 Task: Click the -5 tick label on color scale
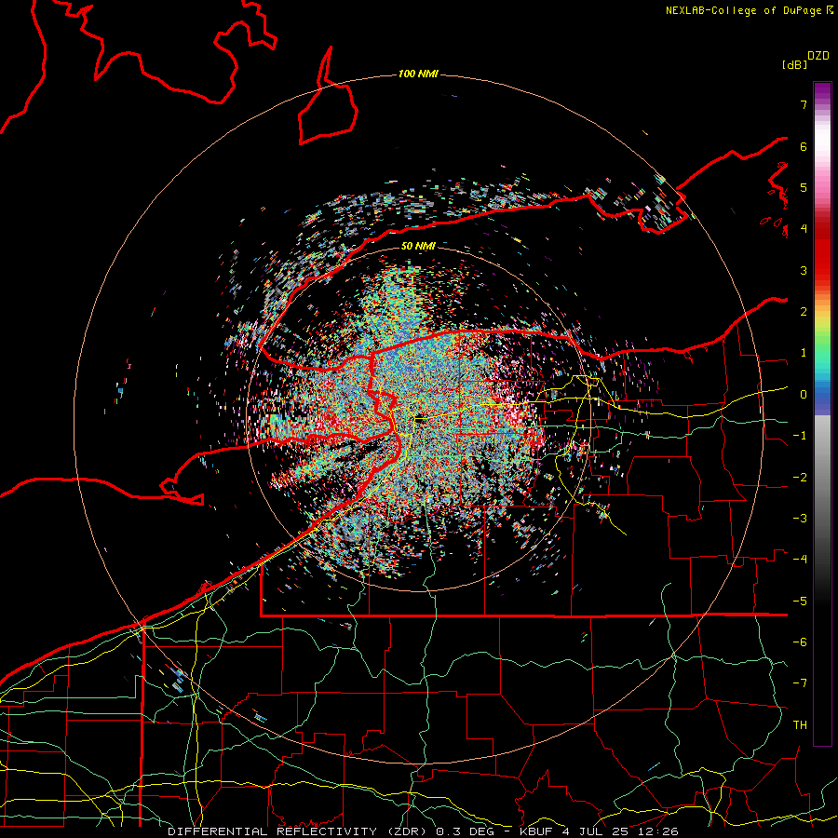800,601
